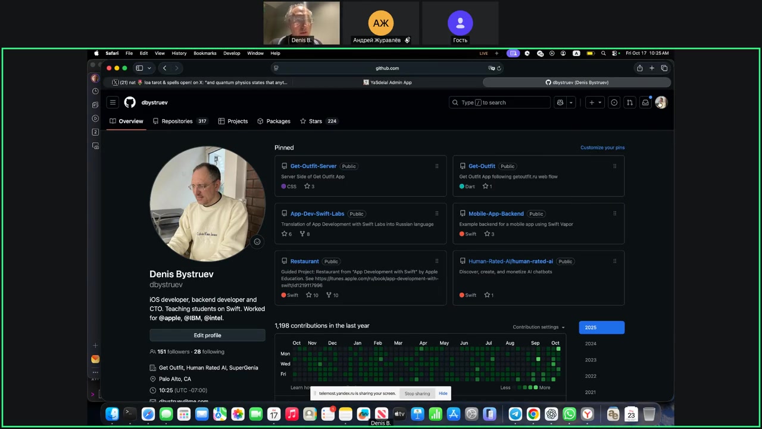Click the GitHub search input field
The width and height of the screenshot is (762, 429).
click(500, 102)
